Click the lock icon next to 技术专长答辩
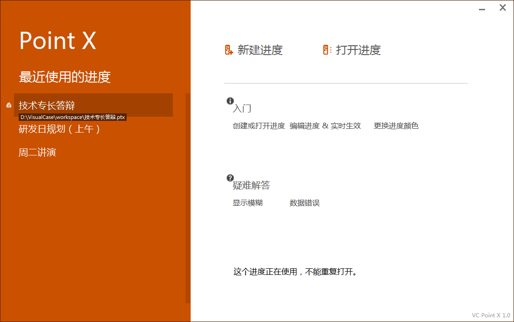Screen dimensions: 514x322 (x=9, y=105)
